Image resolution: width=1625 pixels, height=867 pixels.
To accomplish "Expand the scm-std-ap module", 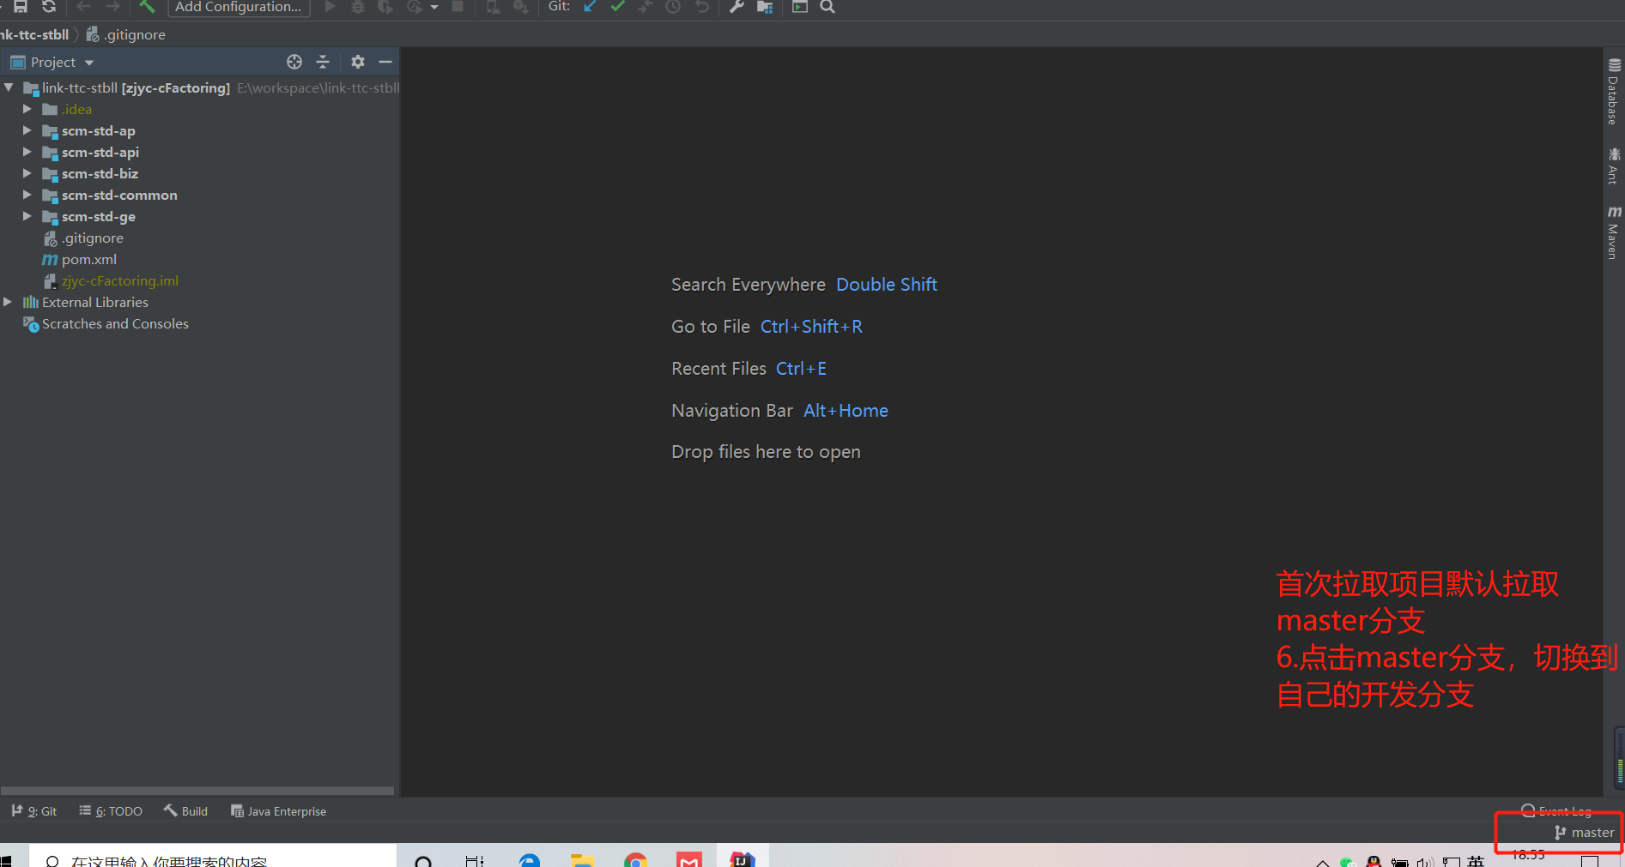I will click(27, 130).
